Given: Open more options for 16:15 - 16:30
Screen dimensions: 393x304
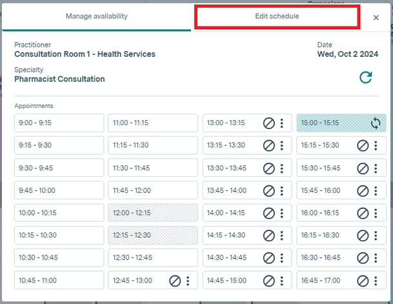Looking at the screenshot, I should click(376, 236).
